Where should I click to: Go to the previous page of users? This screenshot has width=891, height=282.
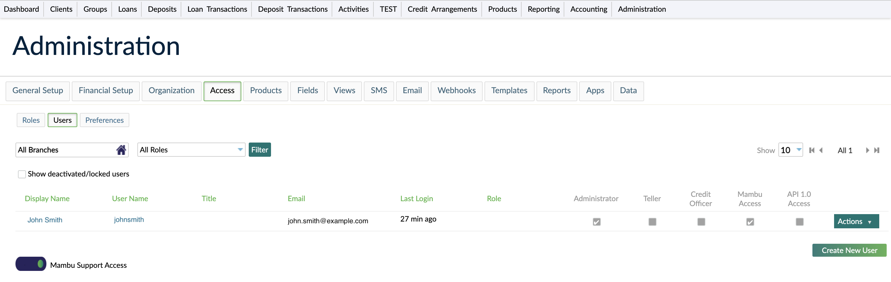click(821, 150)
